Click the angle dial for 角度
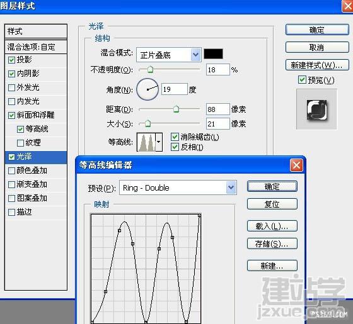The width and height of the screenshot is (353, 324). pos(148,89)
